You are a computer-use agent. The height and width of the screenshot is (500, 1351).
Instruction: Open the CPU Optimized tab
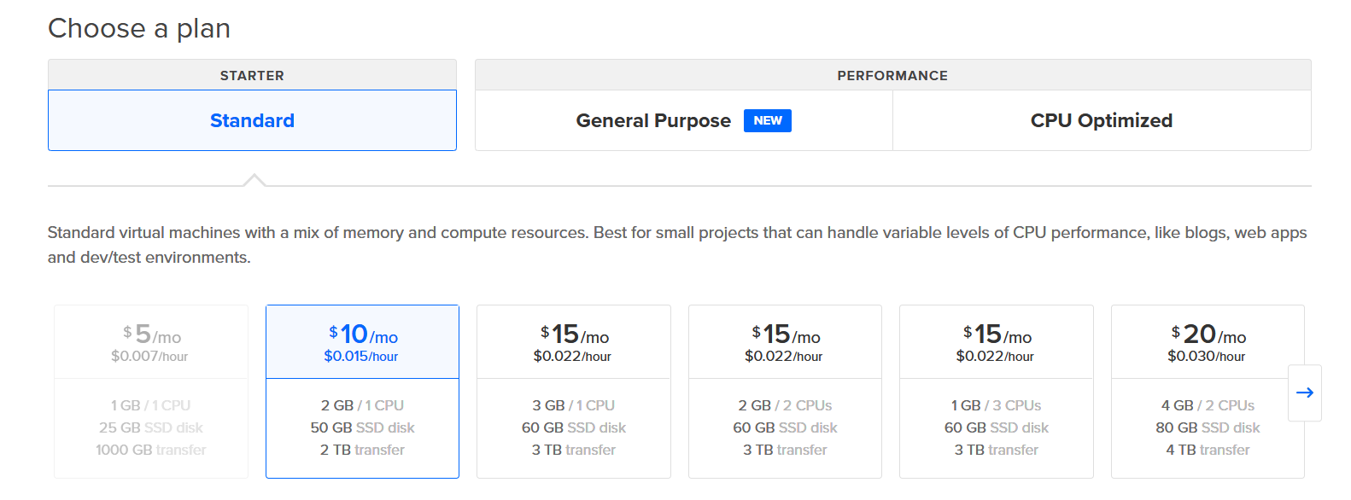pyautogui.click(x=1101, y=120)
